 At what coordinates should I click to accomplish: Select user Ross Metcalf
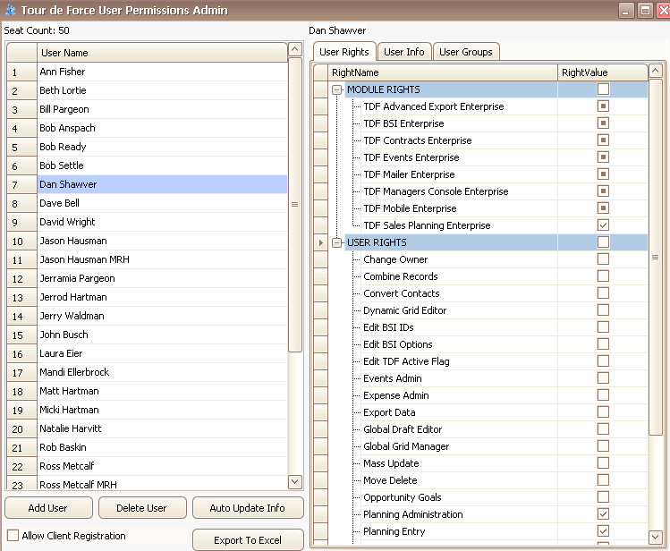pos(162,466)
